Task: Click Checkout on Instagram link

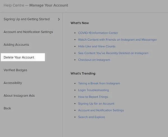Action: pyautogui.click(x=94, y=60)
